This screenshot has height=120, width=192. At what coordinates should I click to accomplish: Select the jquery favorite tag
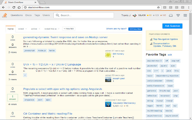tap(164, 66)
